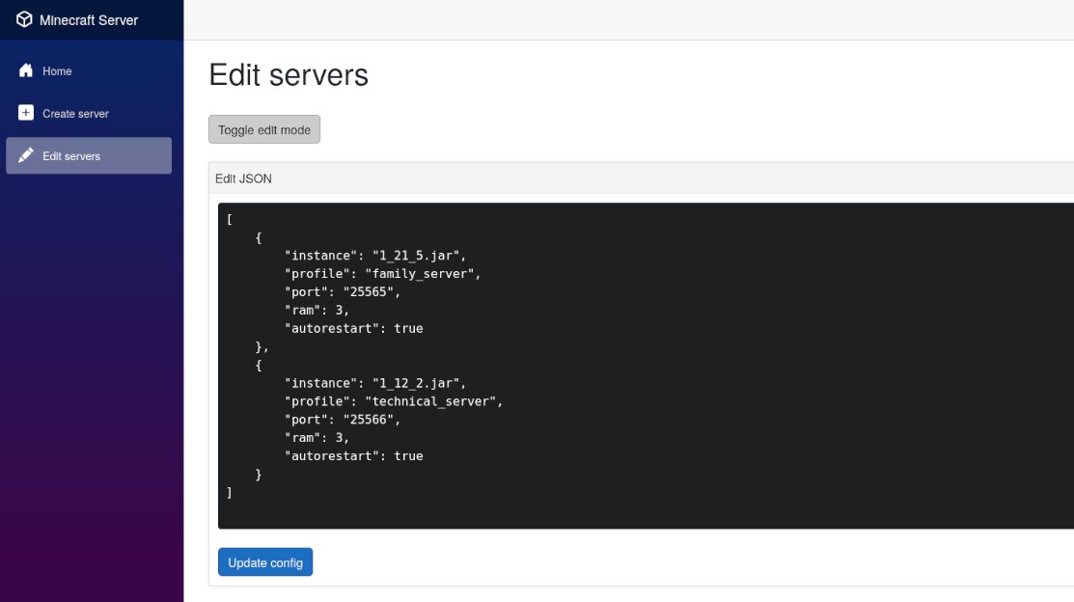The image size is (1074, 602).
Task: Open the Home sidebar label
Action: point(57,71)
